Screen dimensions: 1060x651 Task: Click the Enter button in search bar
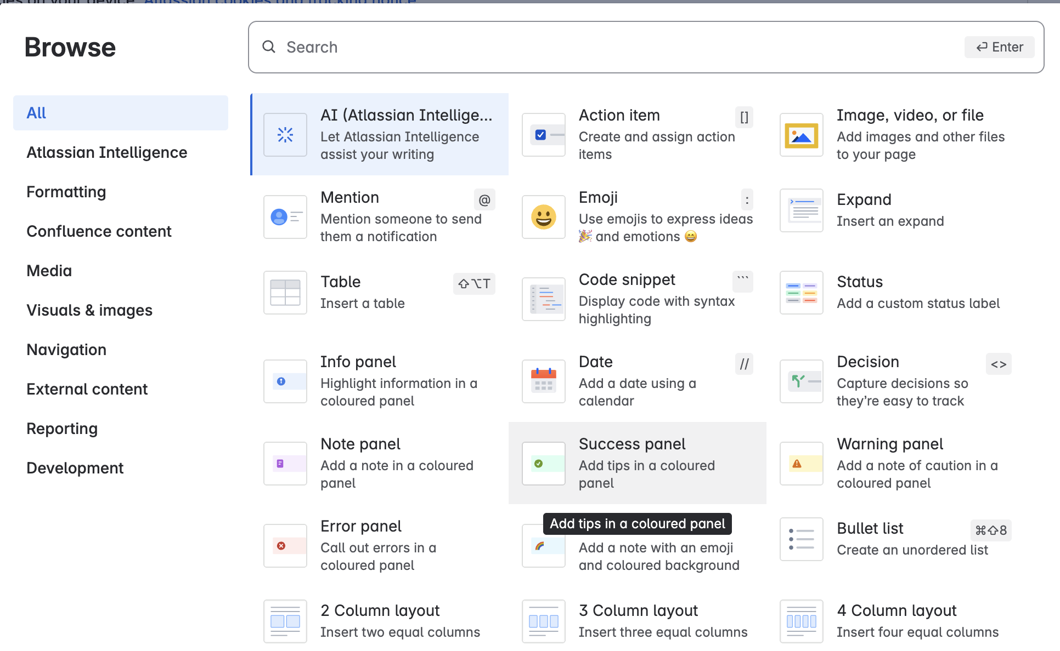point(1000,47)
